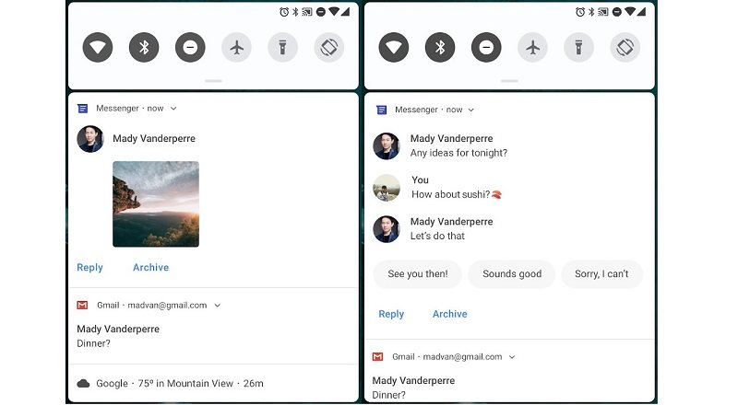Toggle auto-rotate in the right quick settings panel
This screenshot has height=405, width=738.
(x=625, y=48)
